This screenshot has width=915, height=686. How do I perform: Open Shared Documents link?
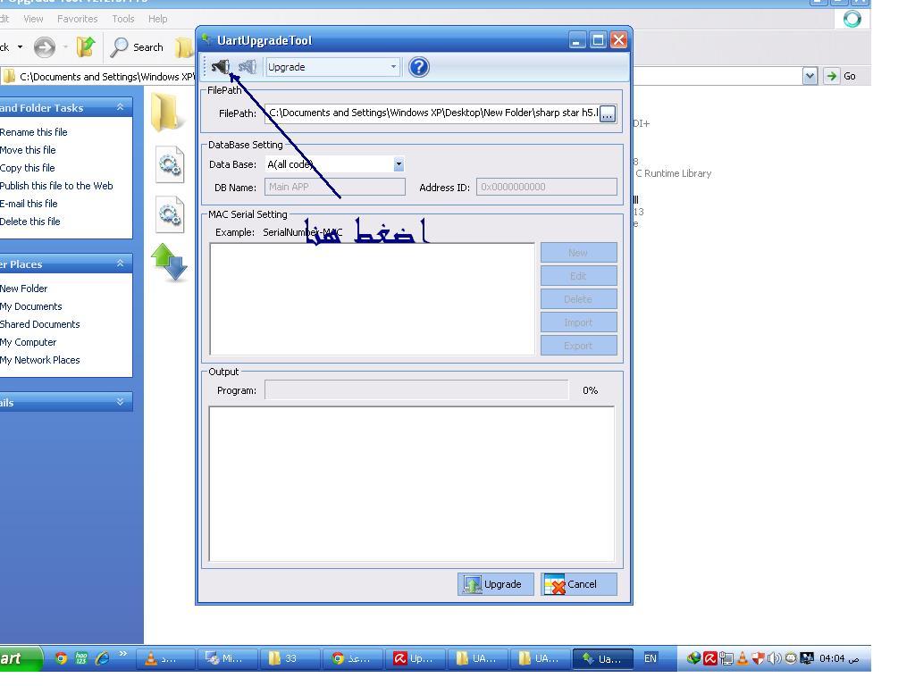pos(39,324)
